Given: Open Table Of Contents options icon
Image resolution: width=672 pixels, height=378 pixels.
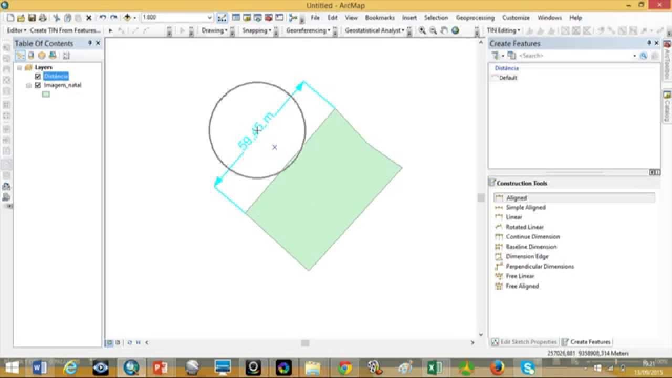Looking at the screenshot, I should (x=67, y=55).
